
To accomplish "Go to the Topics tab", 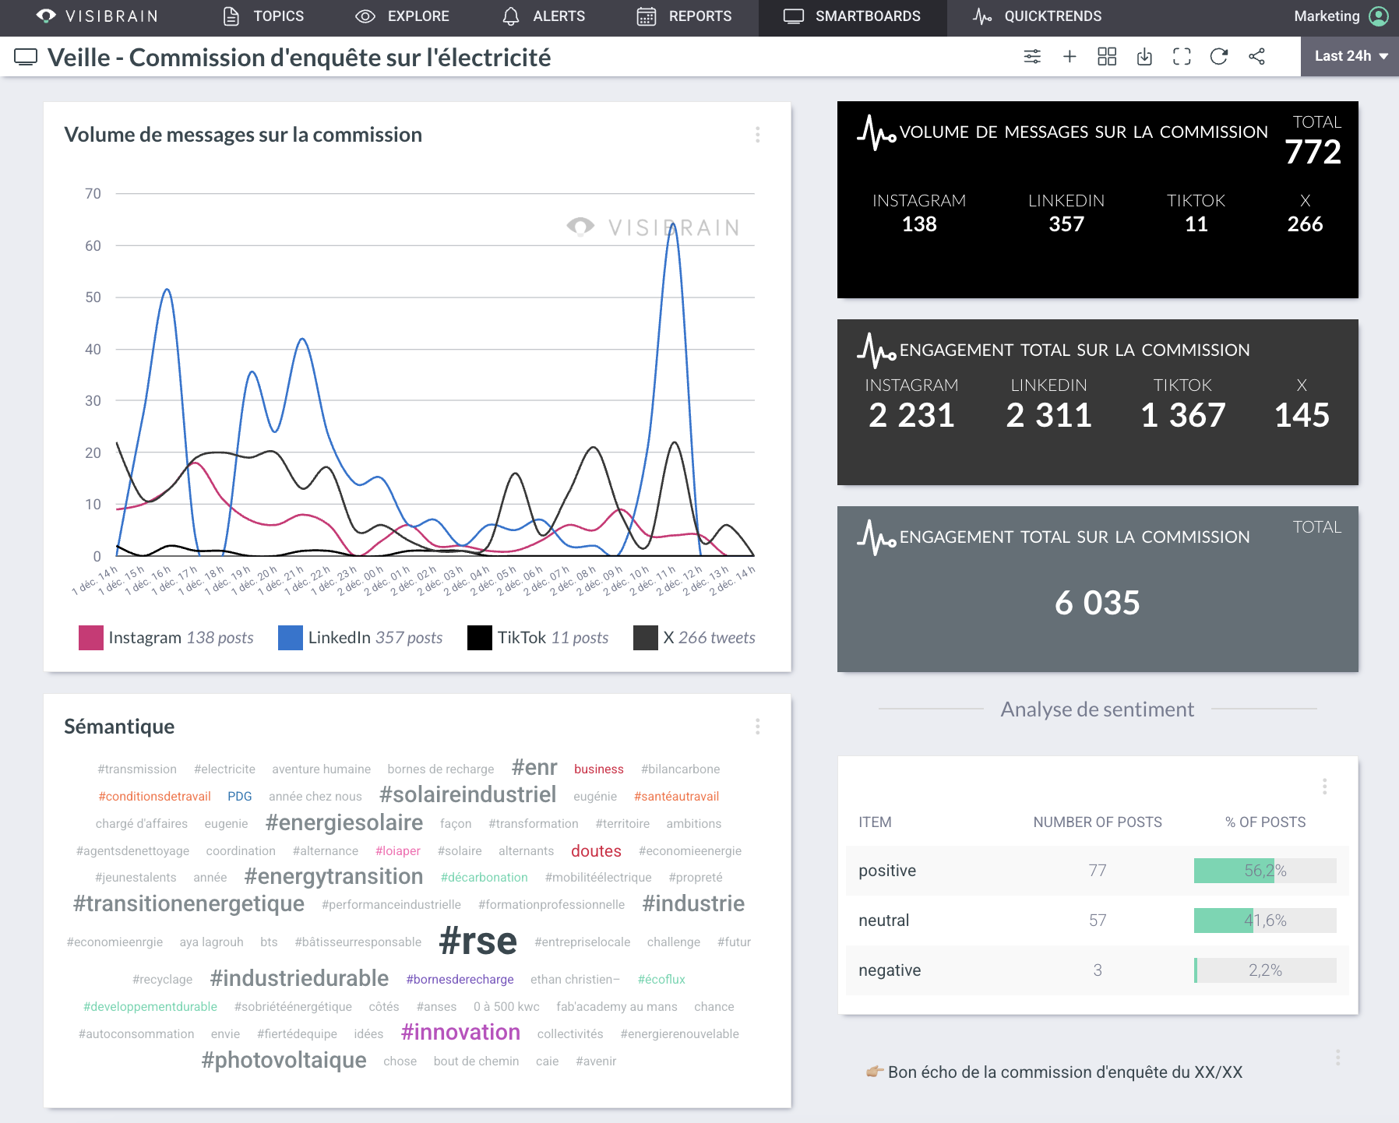I will [x=263, y=16].
